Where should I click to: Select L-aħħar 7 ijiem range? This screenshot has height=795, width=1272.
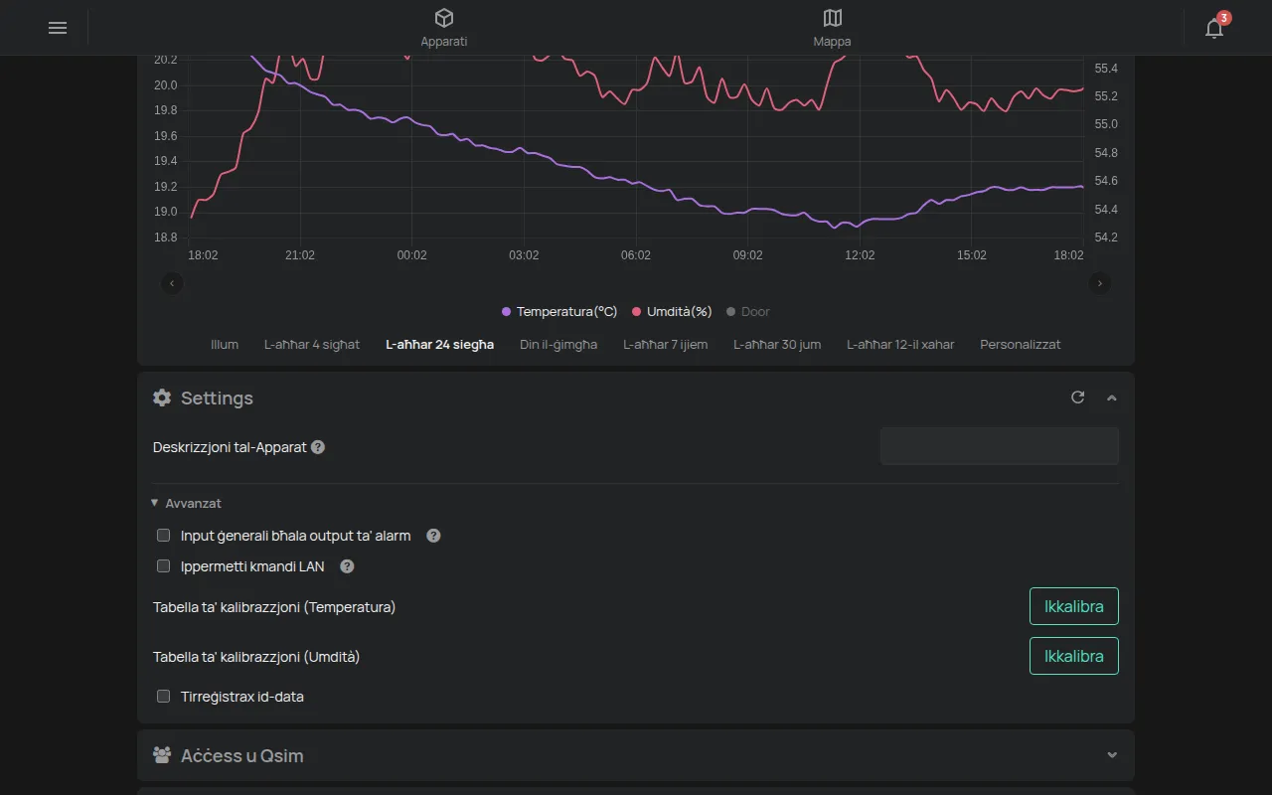click(x=666, y=345)
